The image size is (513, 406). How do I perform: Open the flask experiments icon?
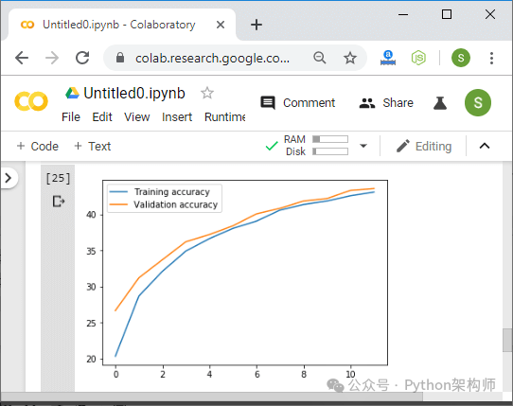tap(440, 103)
